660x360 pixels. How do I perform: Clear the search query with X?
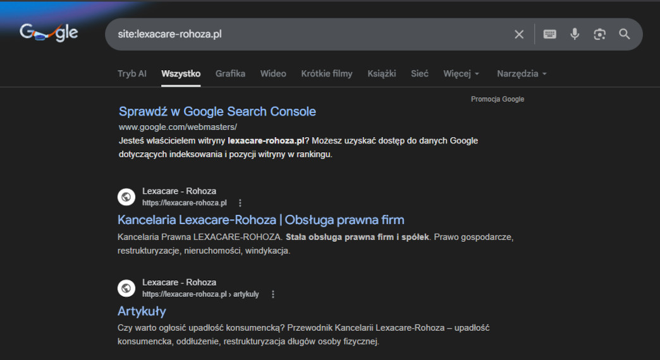click(x=519, y=35)
